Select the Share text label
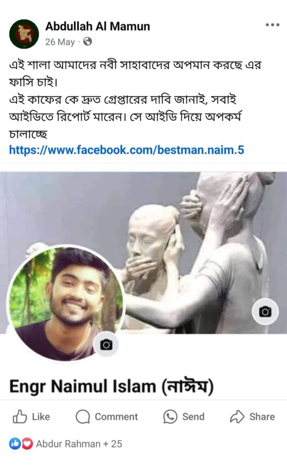Screen dimensions: 287x468 click(262, 416)
